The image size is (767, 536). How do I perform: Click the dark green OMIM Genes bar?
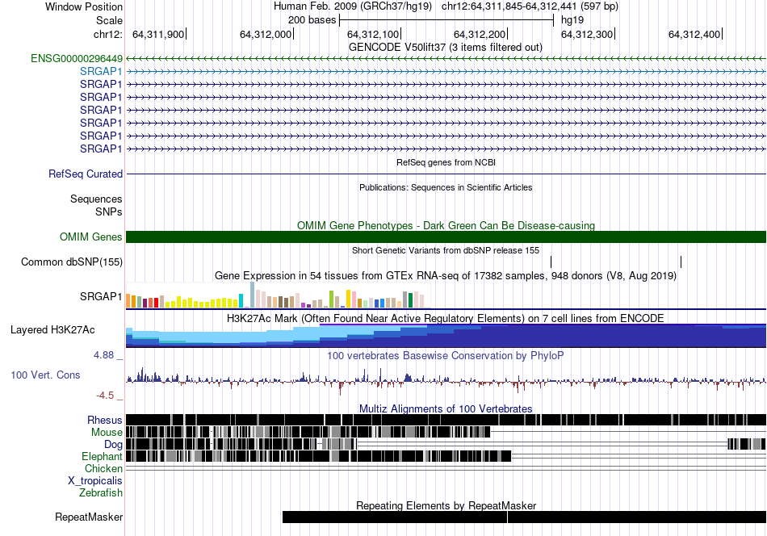pyautogui.click(x=446, y=237)
